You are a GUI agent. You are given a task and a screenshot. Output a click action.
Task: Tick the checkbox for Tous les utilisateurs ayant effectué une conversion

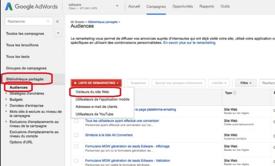pos(76,121)
